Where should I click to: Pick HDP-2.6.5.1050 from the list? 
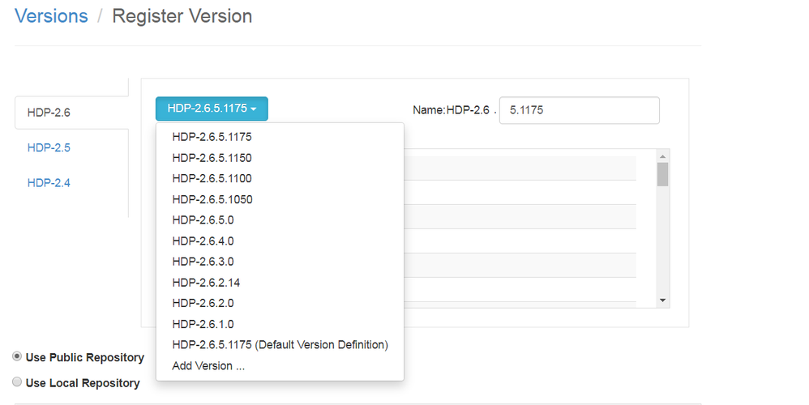(x=212, y=199)
